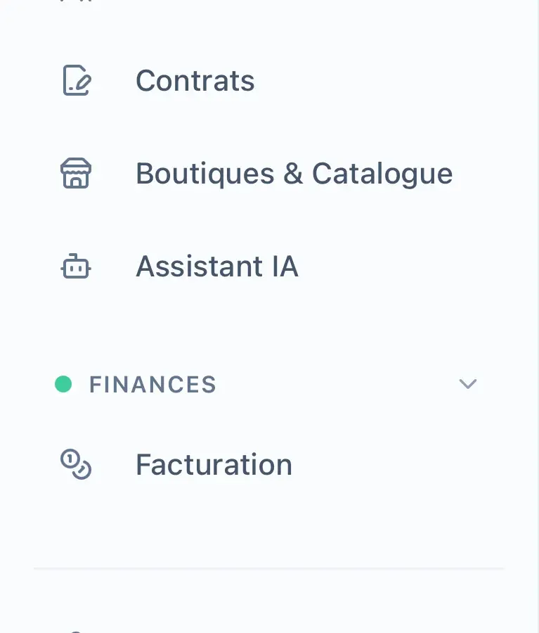The width and height of the screenshot is (539, 633).
Task: Click the Facturation text link
Action: tap(214, 465)
